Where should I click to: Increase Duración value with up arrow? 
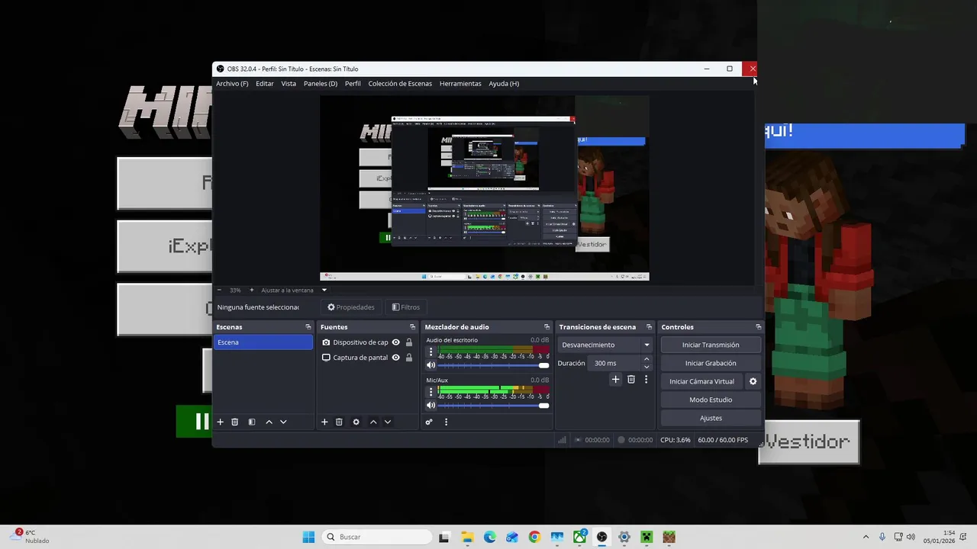click(646, 359)
